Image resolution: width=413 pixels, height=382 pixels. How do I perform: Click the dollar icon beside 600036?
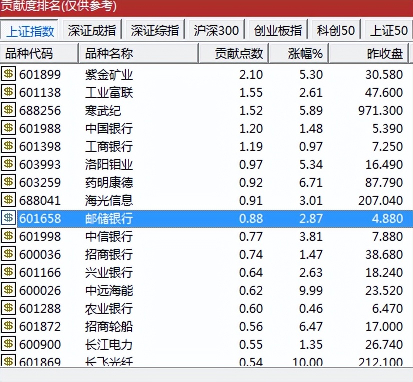pos(8,253)
